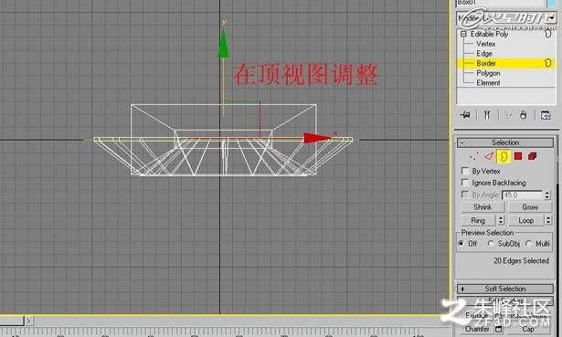This screenshot has height=337, width=562.
Task: Click the Grow button
Action: coord(530,207)
